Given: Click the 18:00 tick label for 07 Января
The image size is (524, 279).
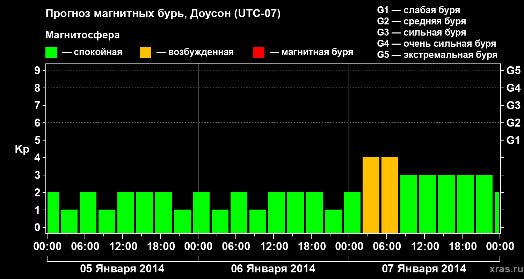Looking at the screenshot, I should pos(462,247).
